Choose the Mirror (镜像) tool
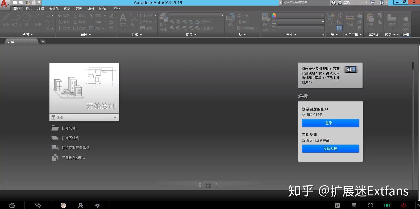Screen dimensions: 420x209 (x=80, y=22)
